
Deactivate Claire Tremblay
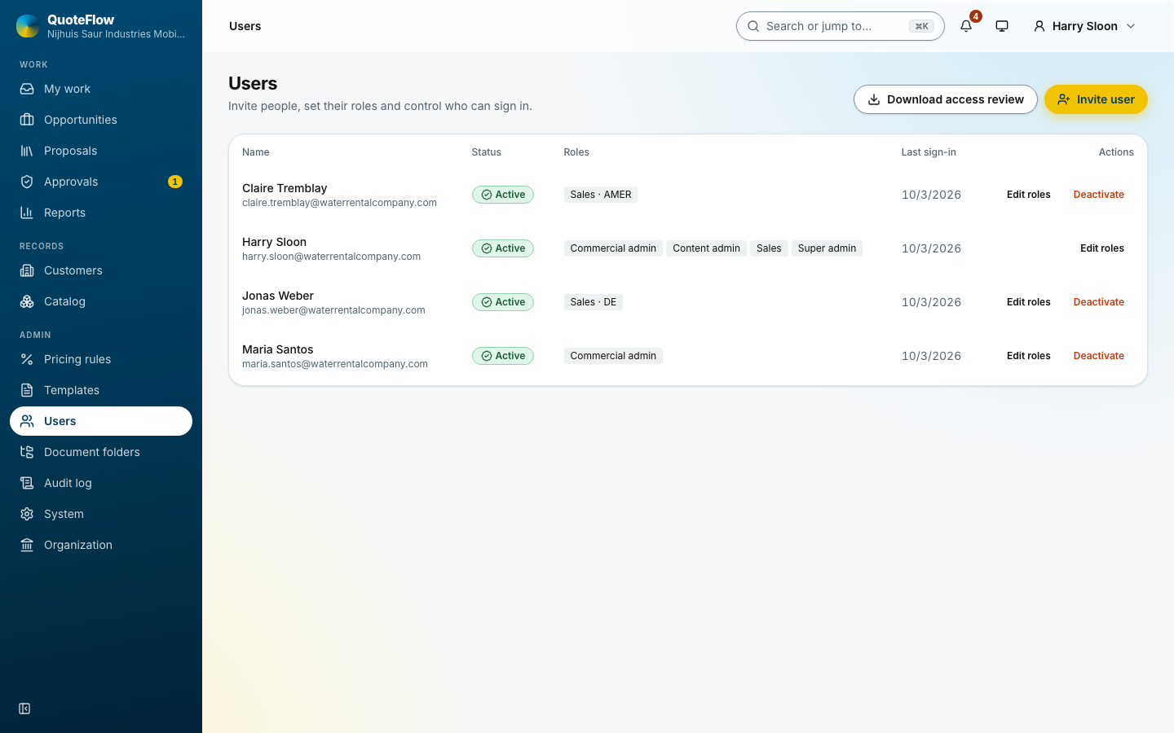[x=1098, y=195]
